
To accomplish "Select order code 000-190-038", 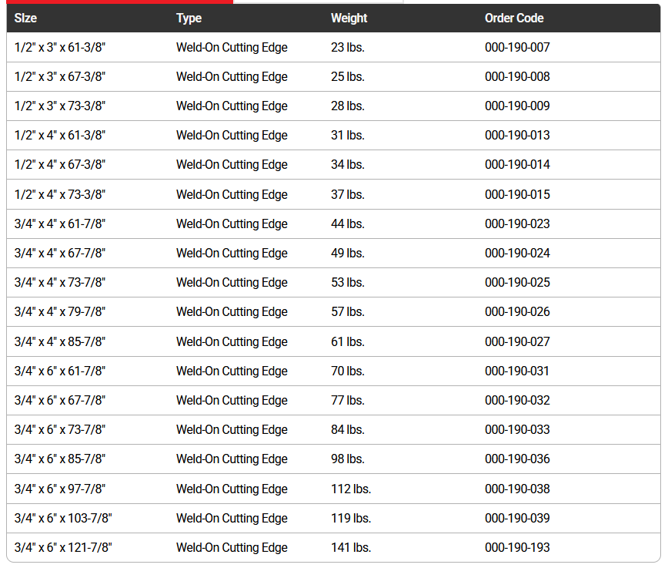I will click(517, 489).
